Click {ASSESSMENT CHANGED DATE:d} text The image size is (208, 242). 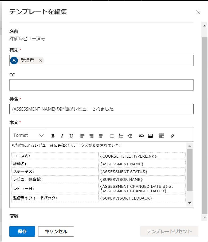click(134, 186)
